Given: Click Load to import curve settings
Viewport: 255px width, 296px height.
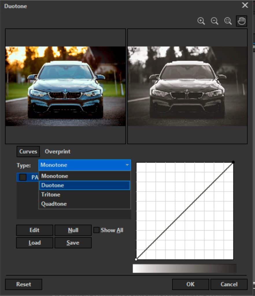Looking at the screenshot, I should 34,243.
